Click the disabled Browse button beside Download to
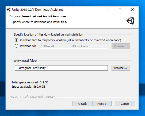This screenshot has width=145, height=116. [121, 46]
